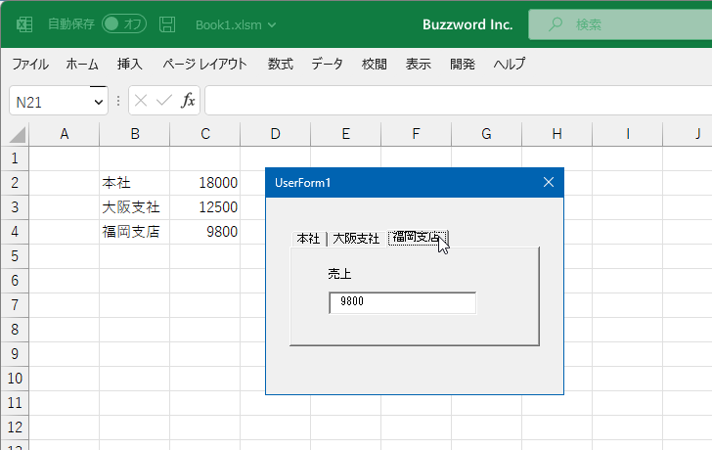The image size is (712, 450).
Task: Click the 売上 textbox showing 9800
Action: (402, 302)
